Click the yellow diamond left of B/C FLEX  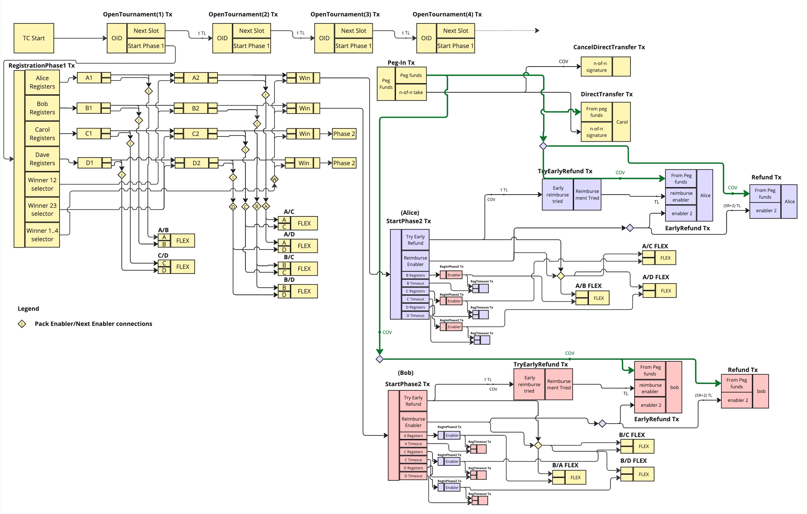tap(538, 445)
